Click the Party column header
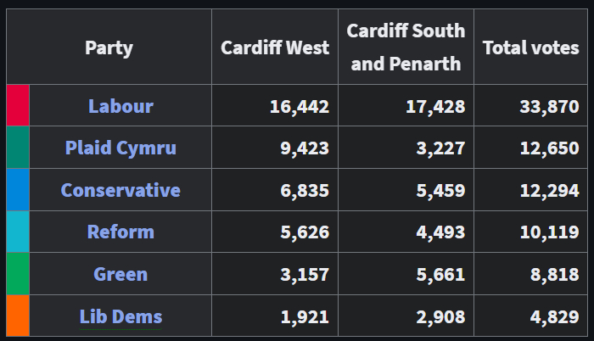The width and height of the screenshot is (594, 341). click(x=109, y=48)
